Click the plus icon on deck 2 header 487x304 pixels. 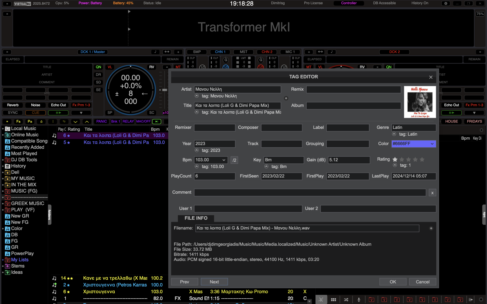309,52
